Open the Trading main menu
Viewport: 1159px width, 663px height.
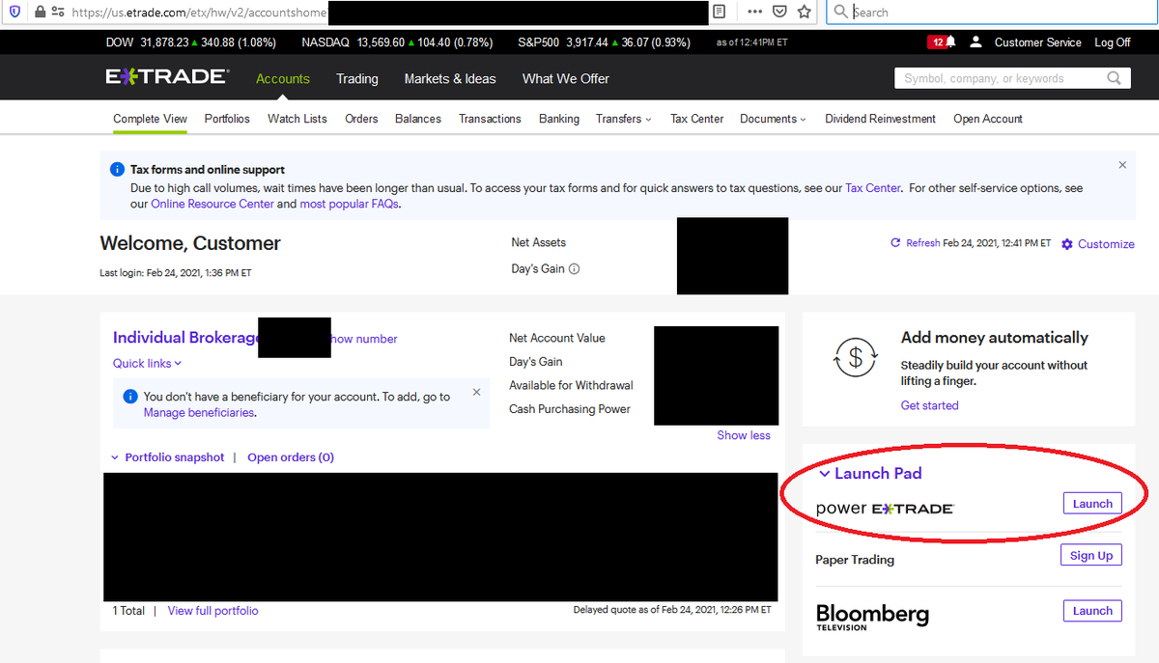click(x=357, y=78)
